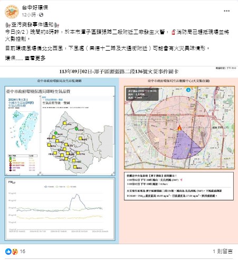Open the fire incident infographic image
The image size is (238, 260).
119,155
